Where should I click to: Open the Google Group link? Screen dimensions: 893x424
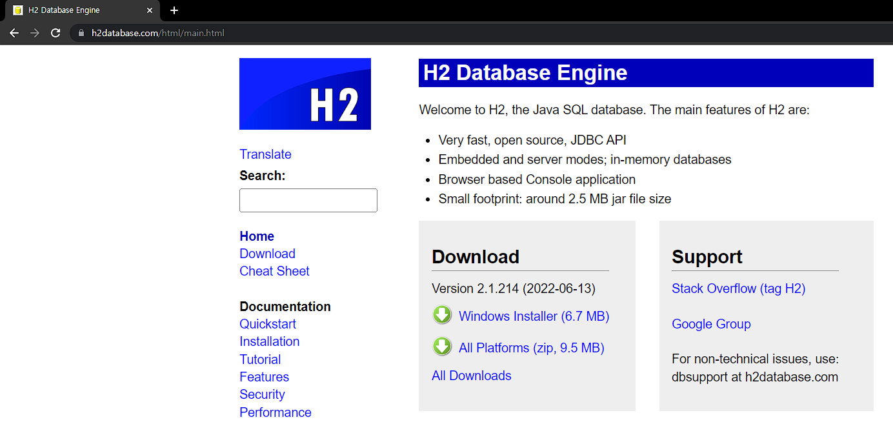pos(711,324)
